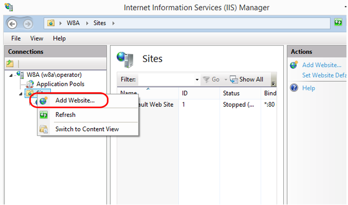Open the Filter dropdown arrow
The width and height of the screenshot is (348, 205).
click(x=197, y=80)
